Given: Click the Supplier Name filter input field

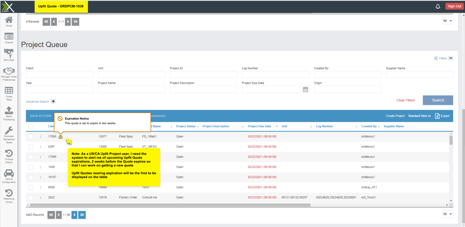Looking at the screenshot, I should pyautogui.click(x=419, y=75).
